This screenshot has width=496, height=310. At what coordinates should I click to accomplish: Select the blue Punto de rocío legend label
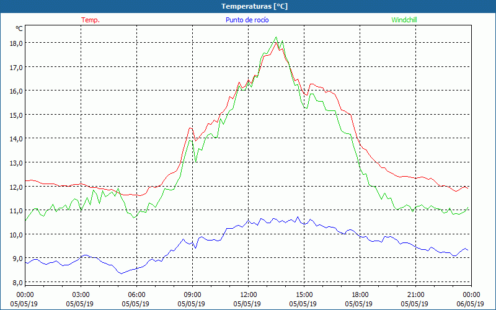point(247,20)
